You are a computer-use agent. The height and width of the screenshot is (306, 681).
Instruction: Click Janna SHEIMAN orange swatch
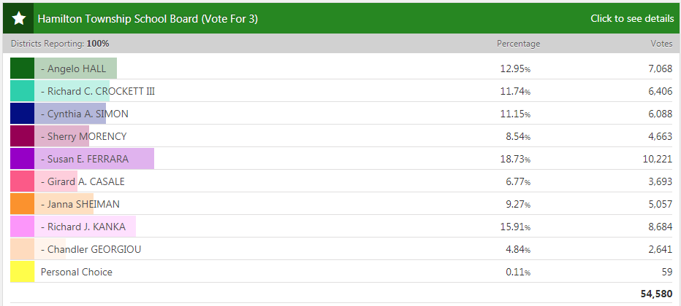22,204
